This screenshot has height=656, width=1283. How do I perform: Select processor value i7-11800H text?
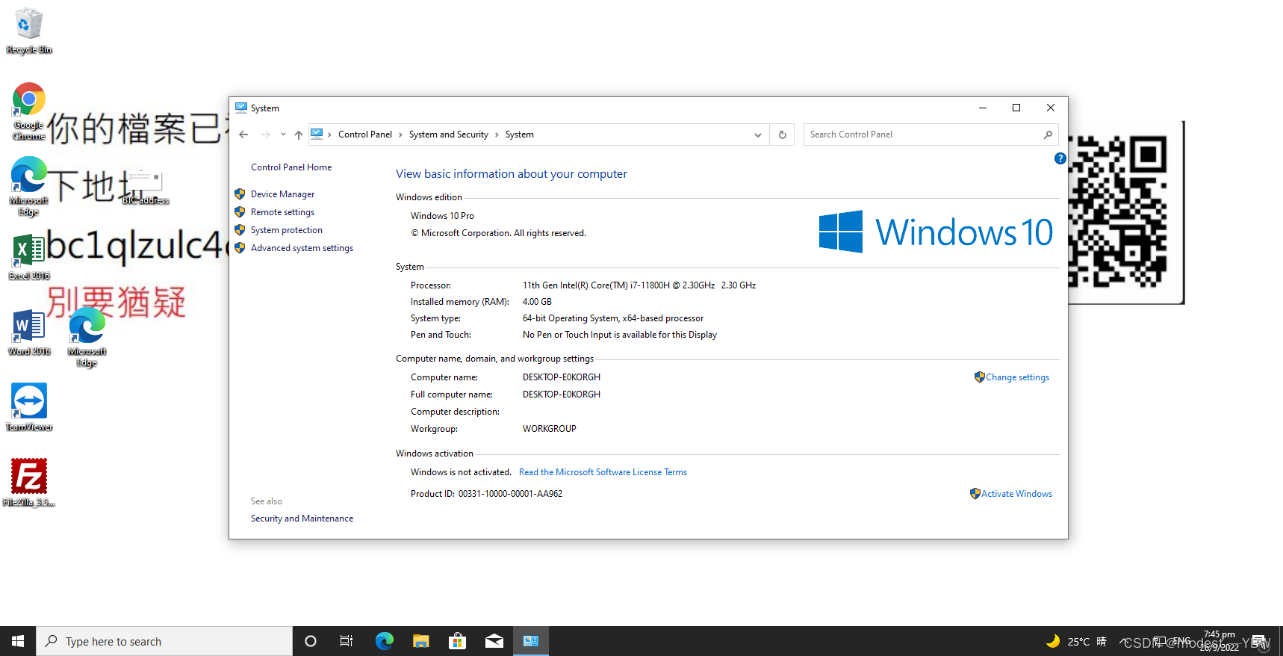pyautogui.click(x=639, y=285)
